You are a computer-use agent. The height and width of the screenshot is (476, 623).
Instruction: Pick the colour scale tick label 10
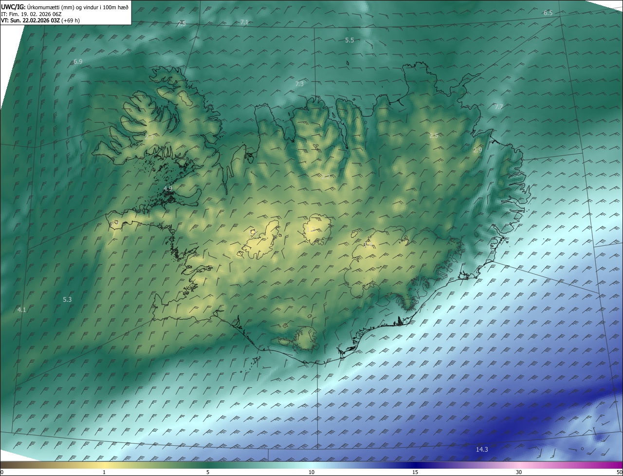(x=311, y=472)
